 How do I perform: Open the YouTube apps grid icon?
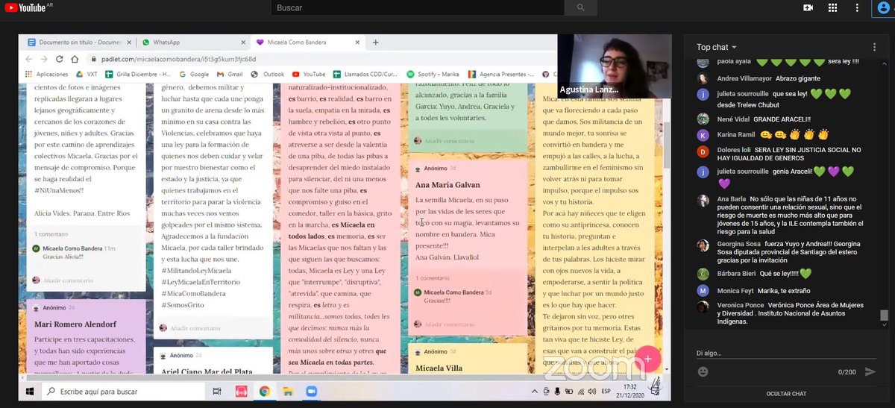click(x=833, y=7)
